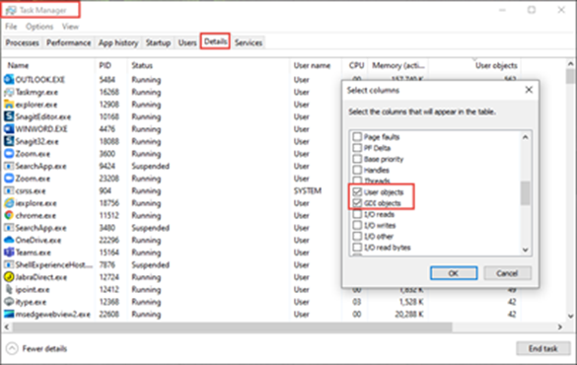The height and width of the screenshot is (365, 577).
Task: Enable the Page faults checkbox
Action: tap(357, 137)
